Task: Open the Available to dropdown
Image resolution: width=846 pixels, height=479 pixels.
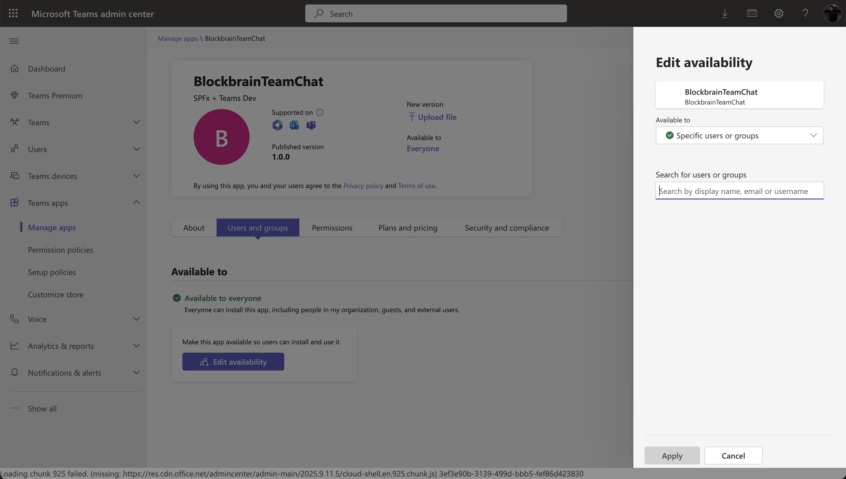Action: pyautogui.click(x=739, y=135)
